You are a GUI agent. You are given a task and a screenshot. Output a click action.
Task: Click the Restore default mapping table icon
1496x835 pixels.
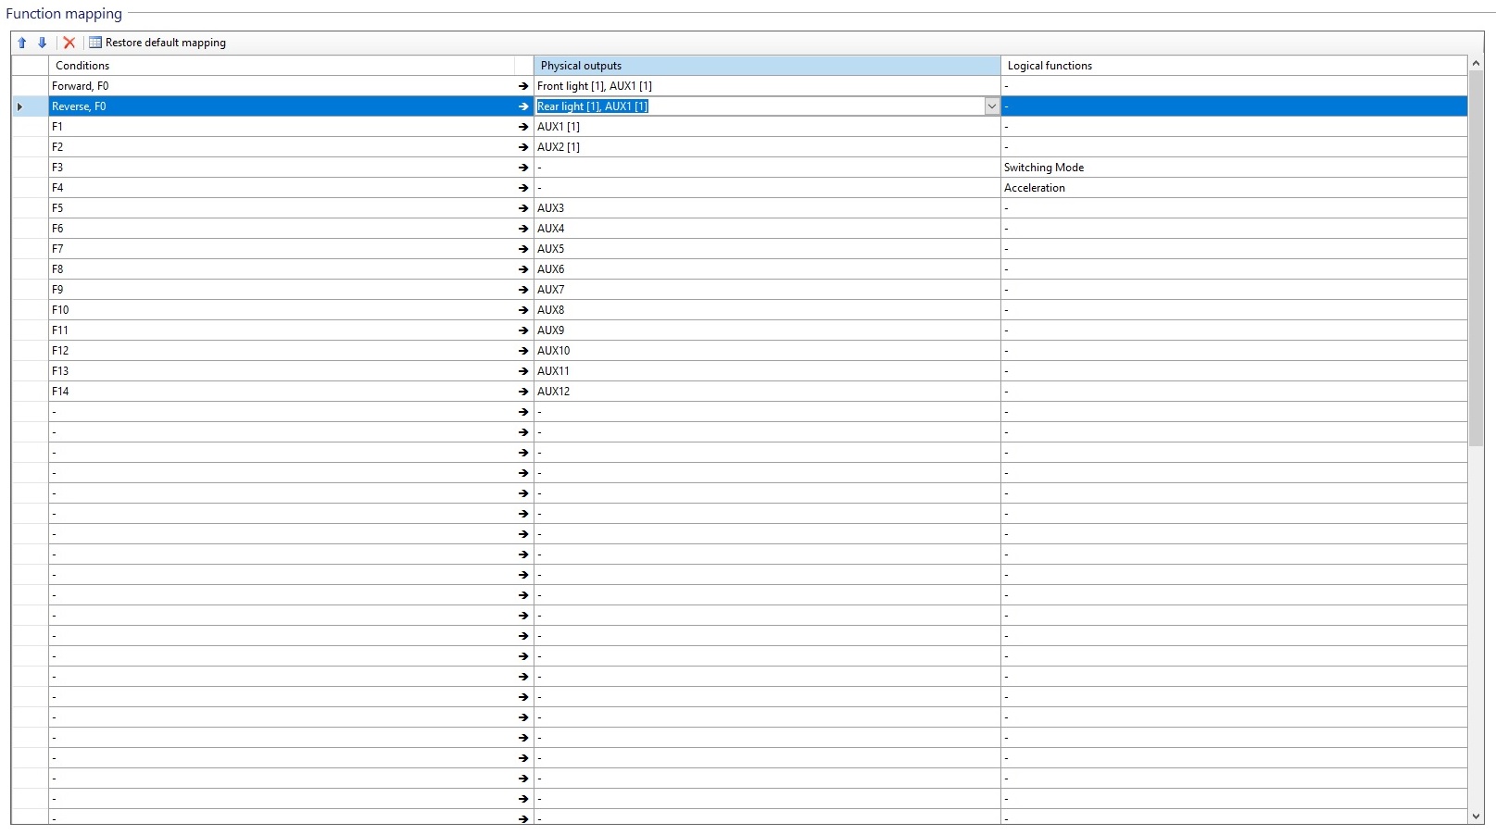pos(95,43)
